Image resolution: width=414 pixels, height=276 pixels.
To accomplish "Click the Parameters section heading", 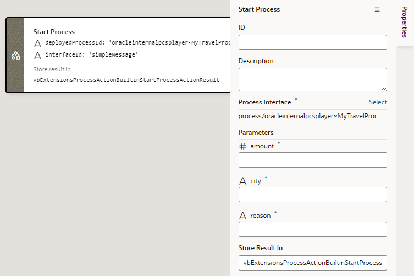I will coord(256,133).
